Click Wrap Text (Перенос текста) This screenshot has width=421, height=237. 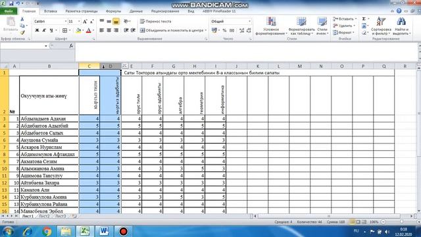(x=155, y=21)
